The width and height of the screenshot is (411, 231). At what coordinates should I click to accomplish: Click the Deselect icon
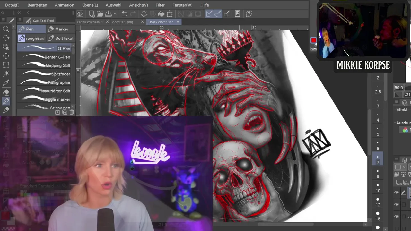181,14
